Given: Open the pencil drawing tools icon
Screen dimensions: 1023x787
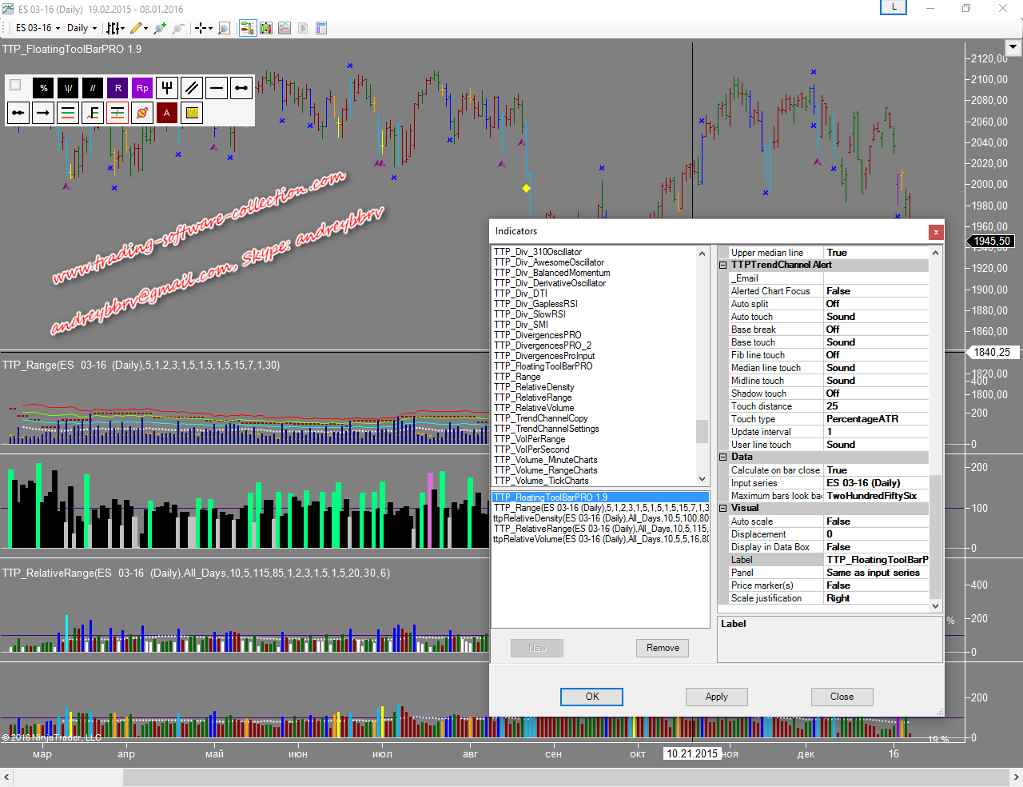Looking at the screenshot, I should pyautogui.click(x=137, y=28).
